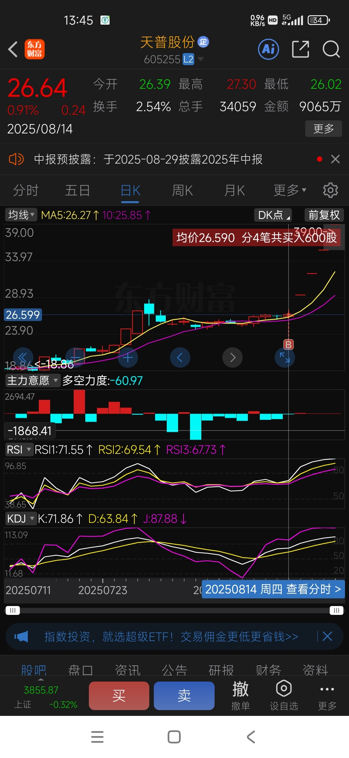Screen dimensions: 349x758
Task: Tap 上证 index 3855.87 ticker
Action: pyautogui.click(x=46, y=697)
